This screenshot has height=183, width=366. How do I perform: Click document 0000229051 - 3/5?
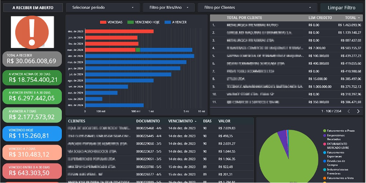(149, 159)
